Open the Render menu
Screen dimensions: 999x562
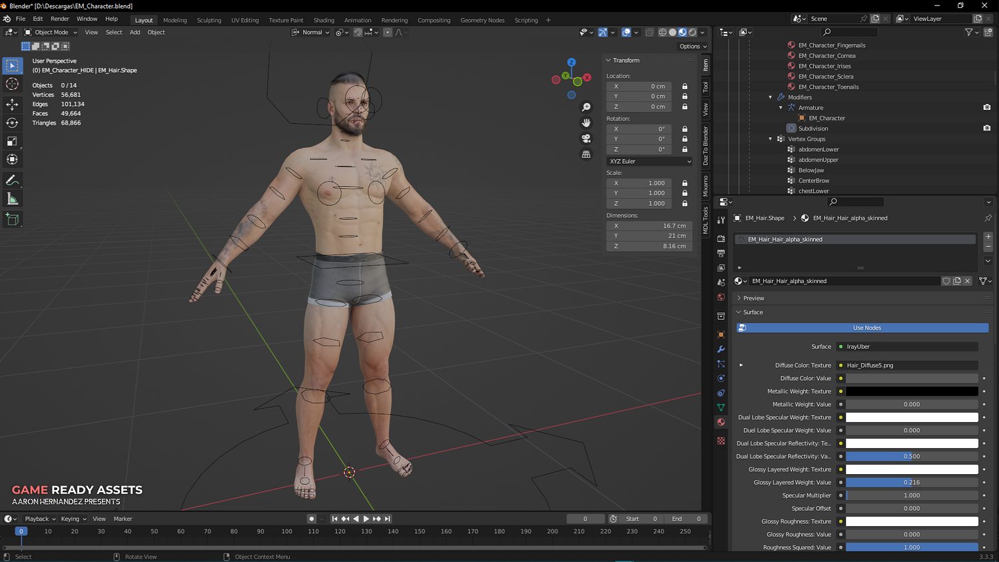(60, 19)
